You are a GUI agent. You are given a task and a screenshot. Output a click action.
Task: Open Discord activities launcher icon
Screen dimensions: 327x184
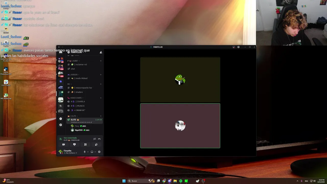tap(85, 144)
